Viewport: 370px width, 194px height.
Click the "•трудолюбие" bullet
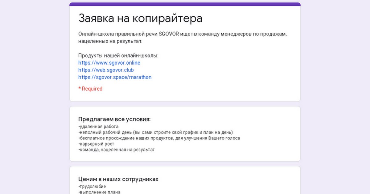point(92,187)
